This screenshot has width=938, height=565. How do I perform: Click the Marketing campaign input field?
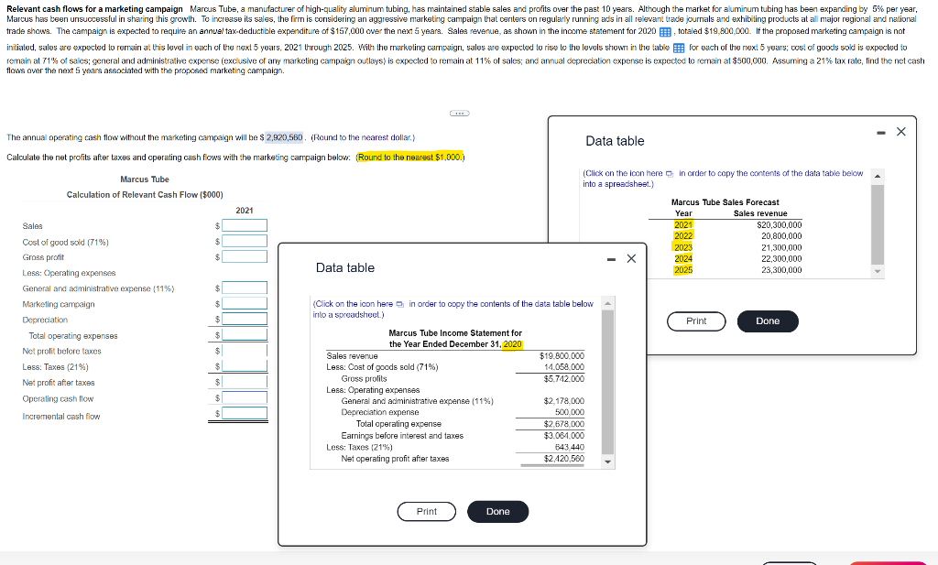[x=245, y=303]
